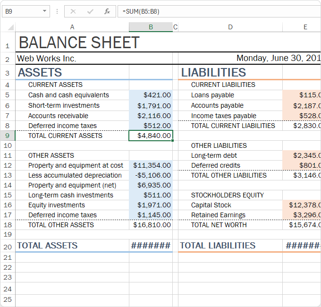
Task: Click the TOTAL ASSETS label
Action: (47, 246)
